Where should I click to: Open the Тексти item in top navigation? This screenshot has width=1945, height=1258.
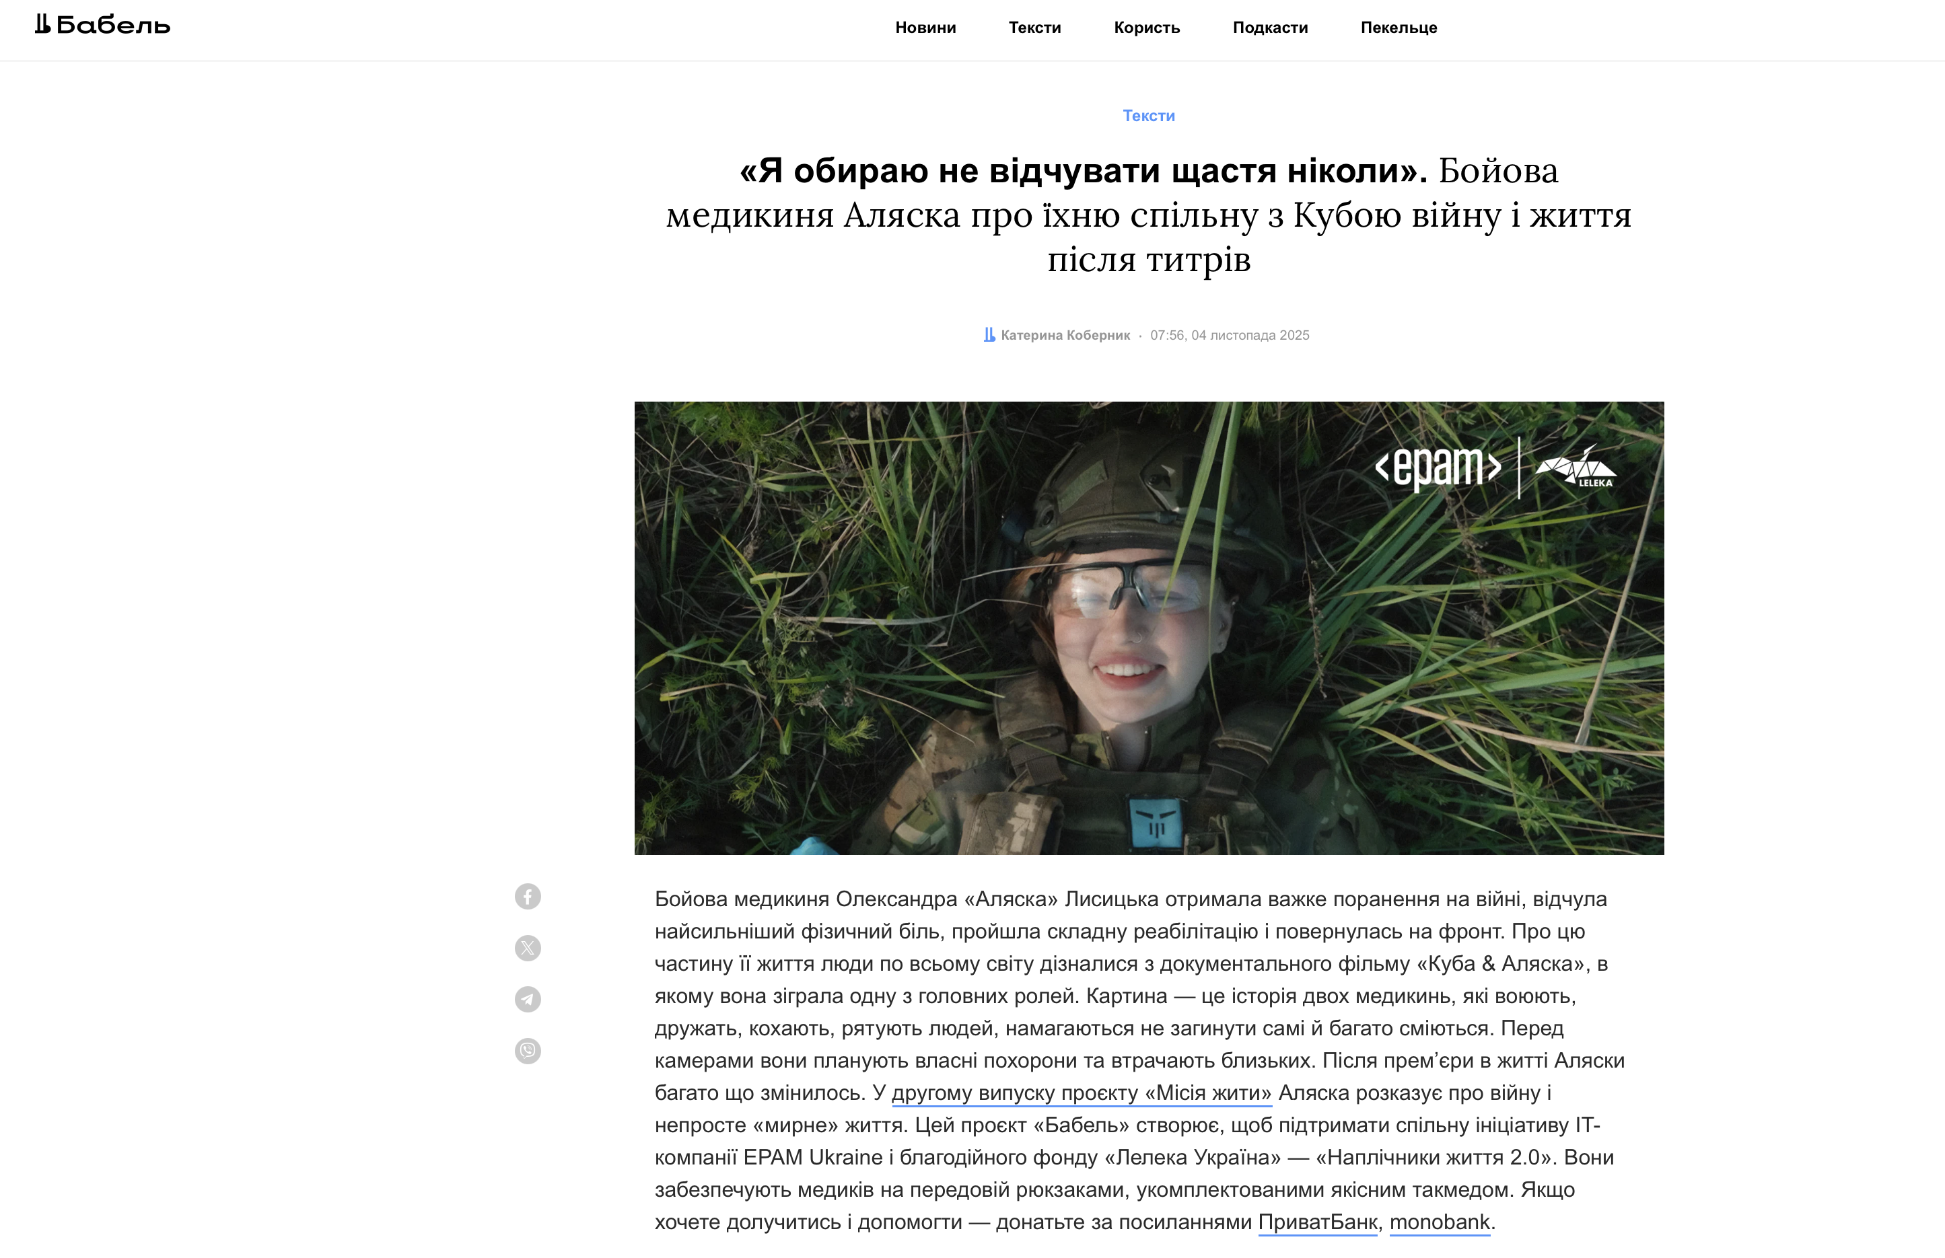1034,28
